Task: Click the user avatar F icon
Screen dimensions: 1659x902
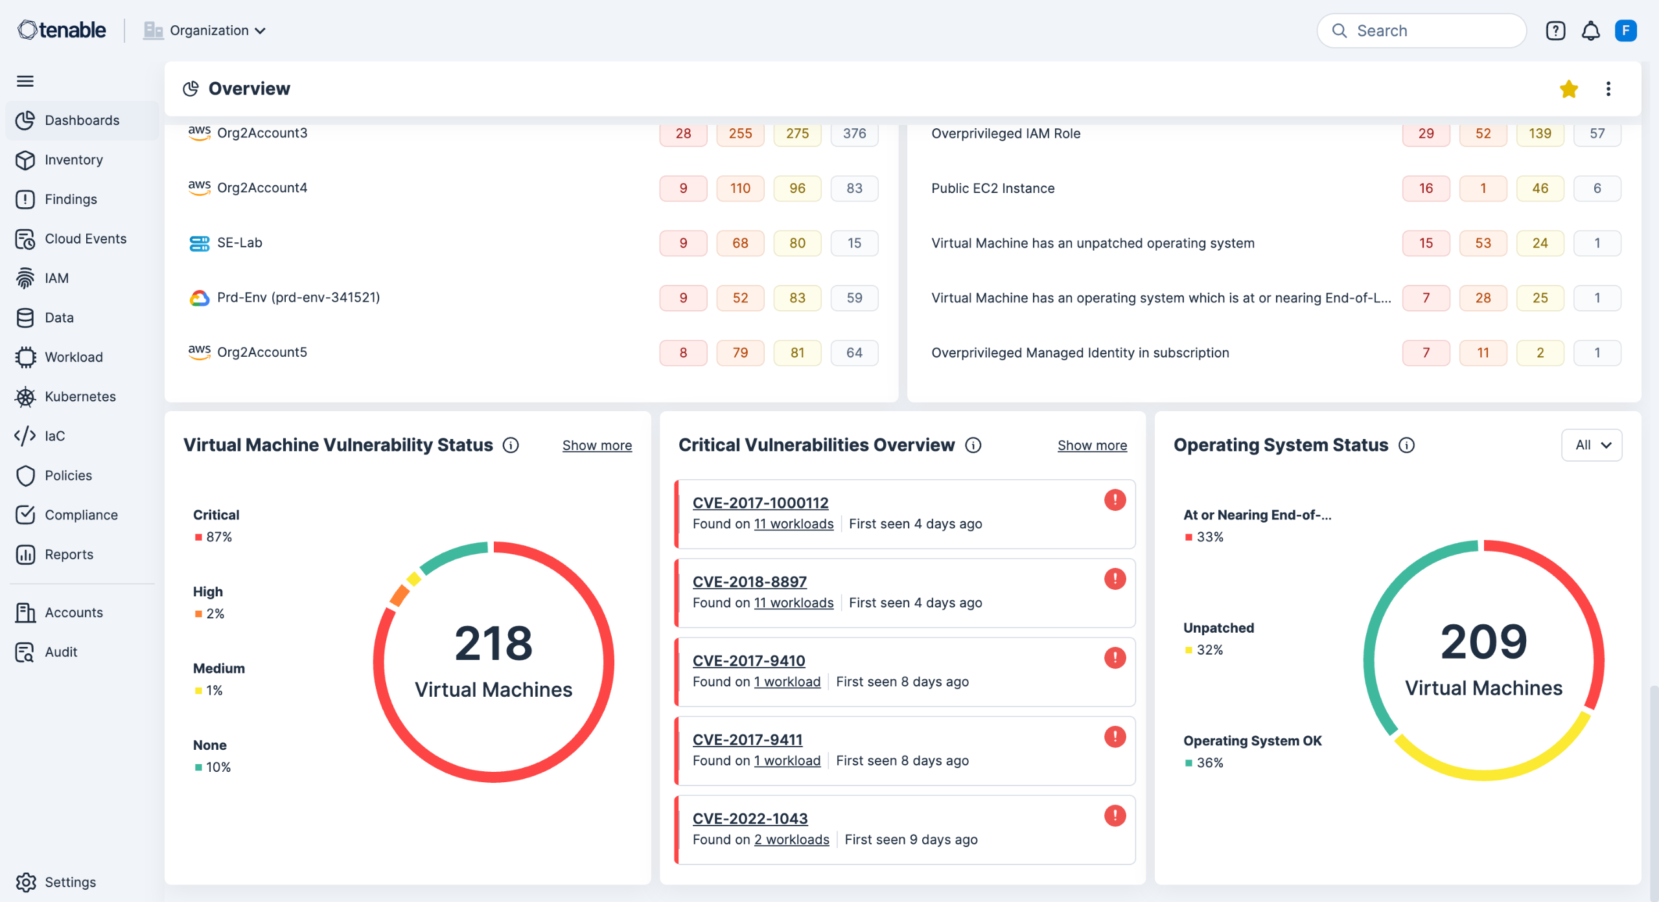Action: click(1625, 30)
